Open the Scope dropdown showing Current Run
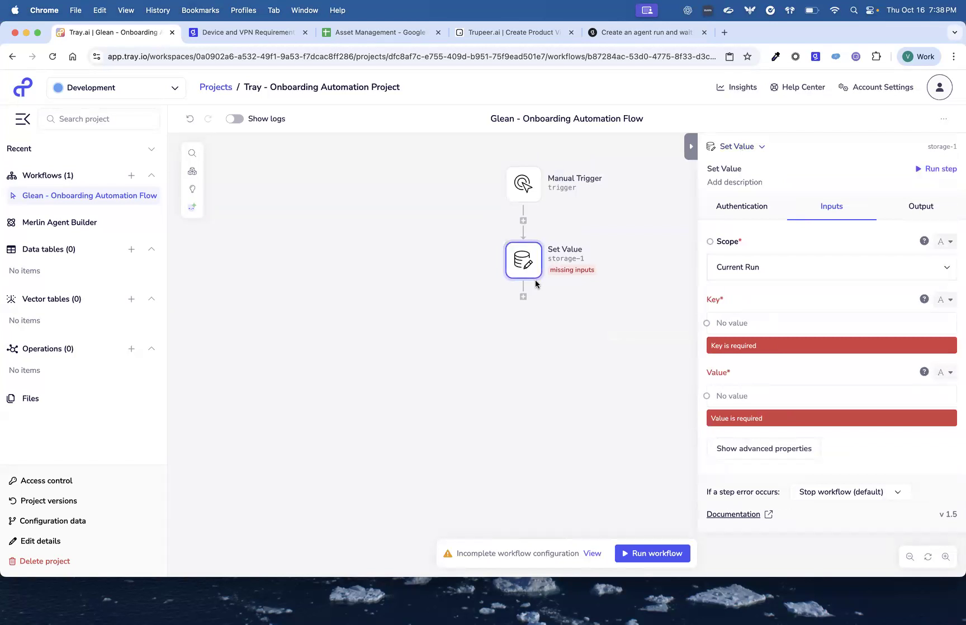 tap(831, 267)
